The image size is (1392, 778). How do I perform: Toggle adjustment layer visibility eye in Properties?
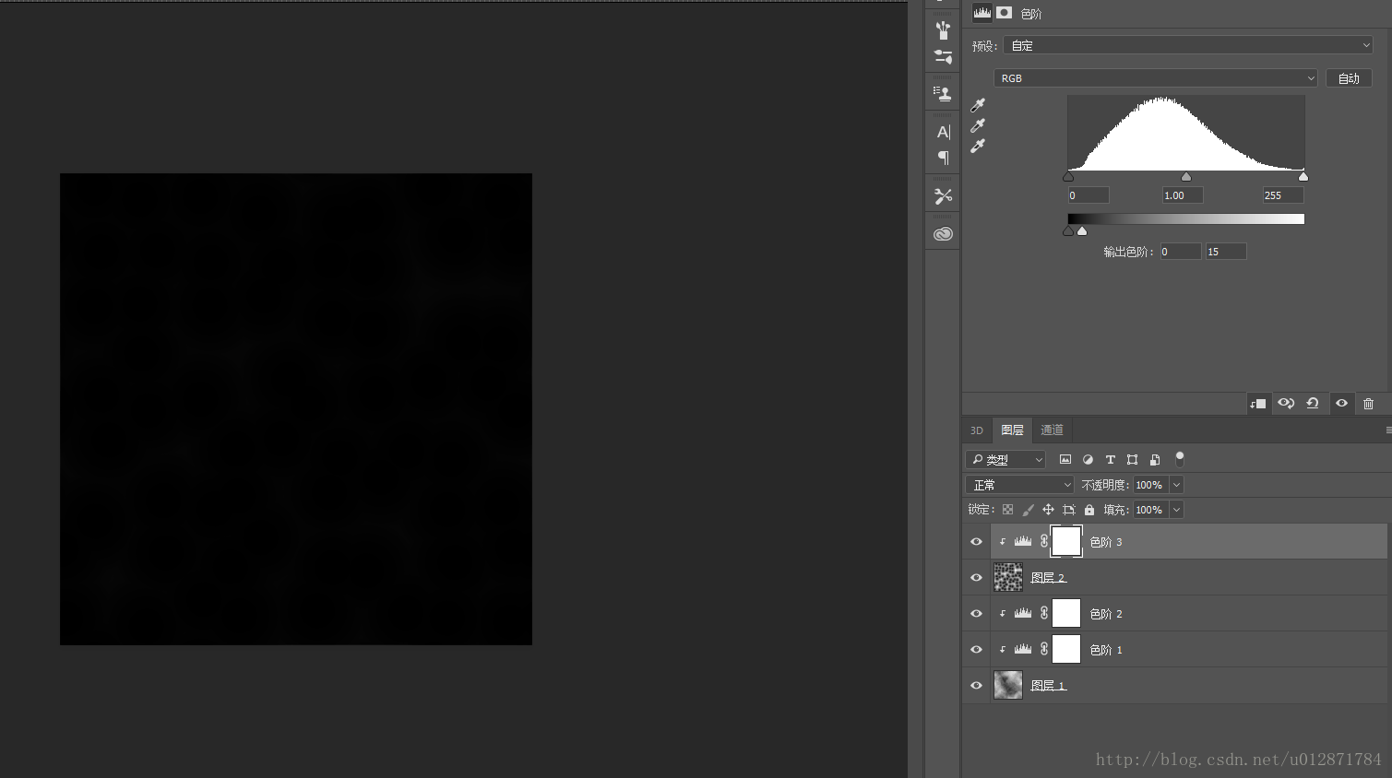point(1342,404)
